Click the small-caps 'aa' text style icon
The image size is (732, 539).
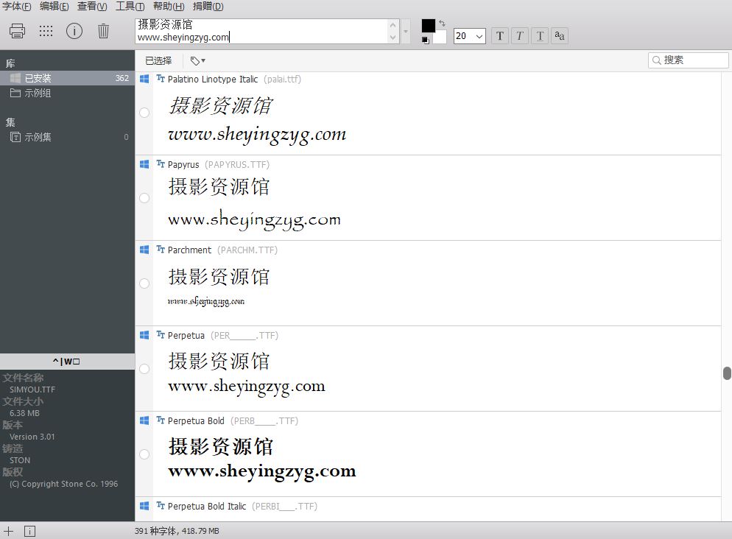[559, 35]
